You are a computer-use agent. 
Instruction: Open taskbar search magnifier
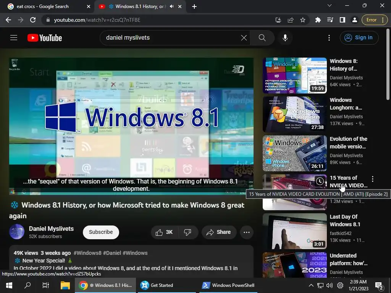click(x=27, y=285)
